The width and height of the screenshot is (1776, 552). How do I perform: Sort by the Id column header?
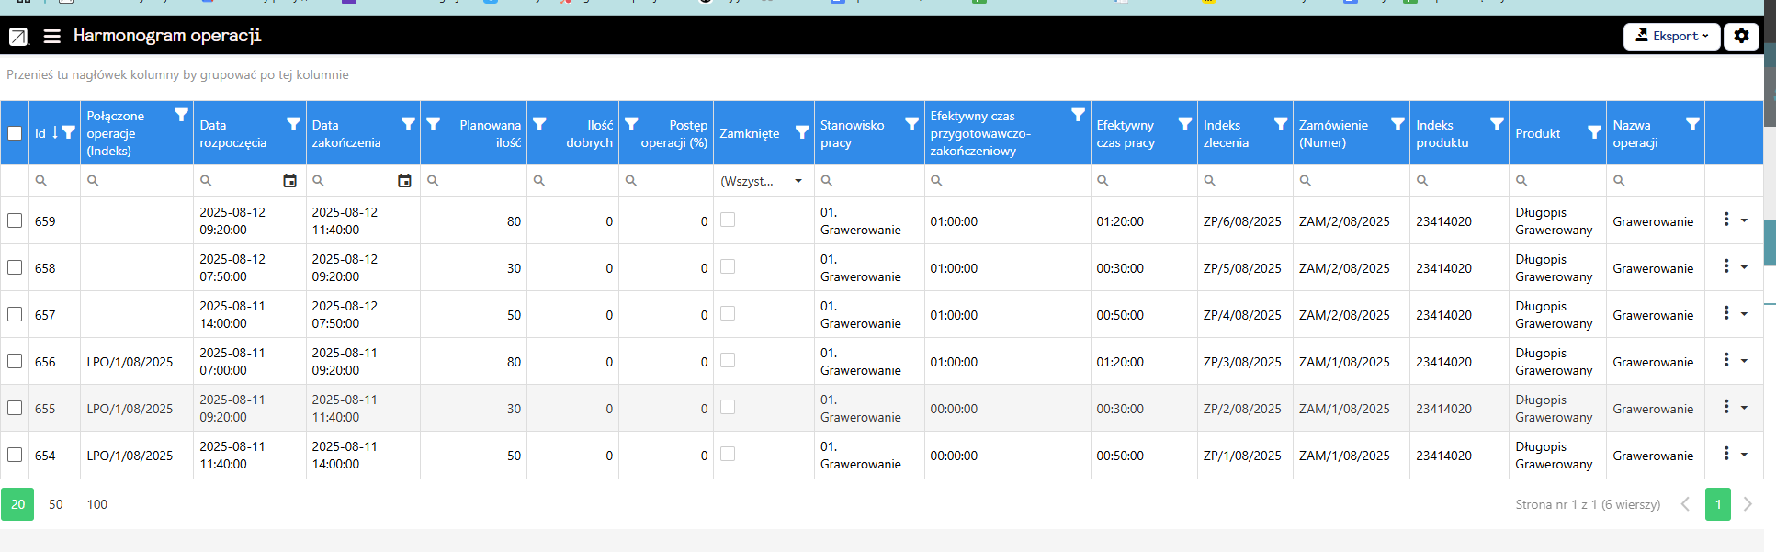point(41,133)
